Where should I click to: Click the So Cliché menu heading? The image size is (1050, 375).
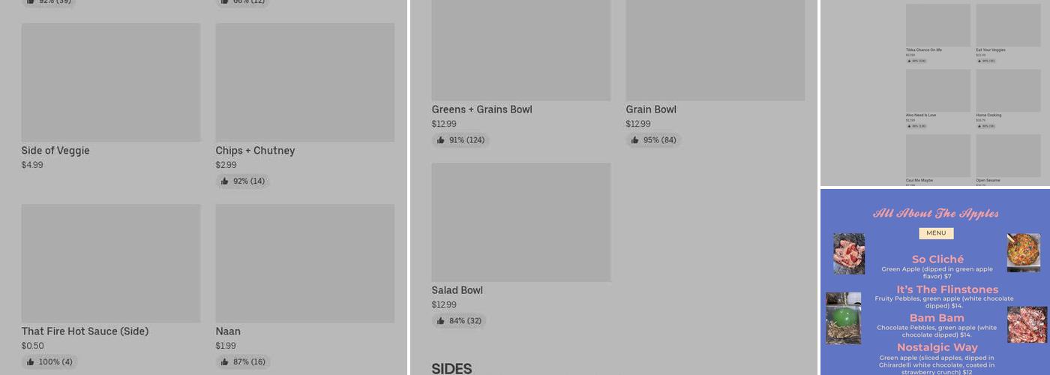[x=937, y=259]
